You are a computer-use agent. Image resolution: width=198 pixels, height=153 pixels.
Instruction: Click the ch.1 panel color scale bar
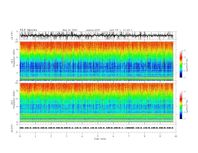(181, 64)
